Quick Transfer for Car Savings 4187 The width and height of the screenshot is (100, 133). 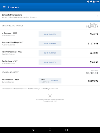50,62
